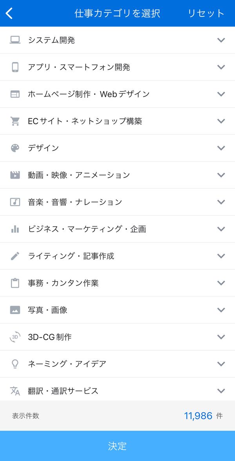Image resolution: width=235 pixels, height=461 pixels.
Task: Click the music note 音楽 icon
Action: (15, 202)
